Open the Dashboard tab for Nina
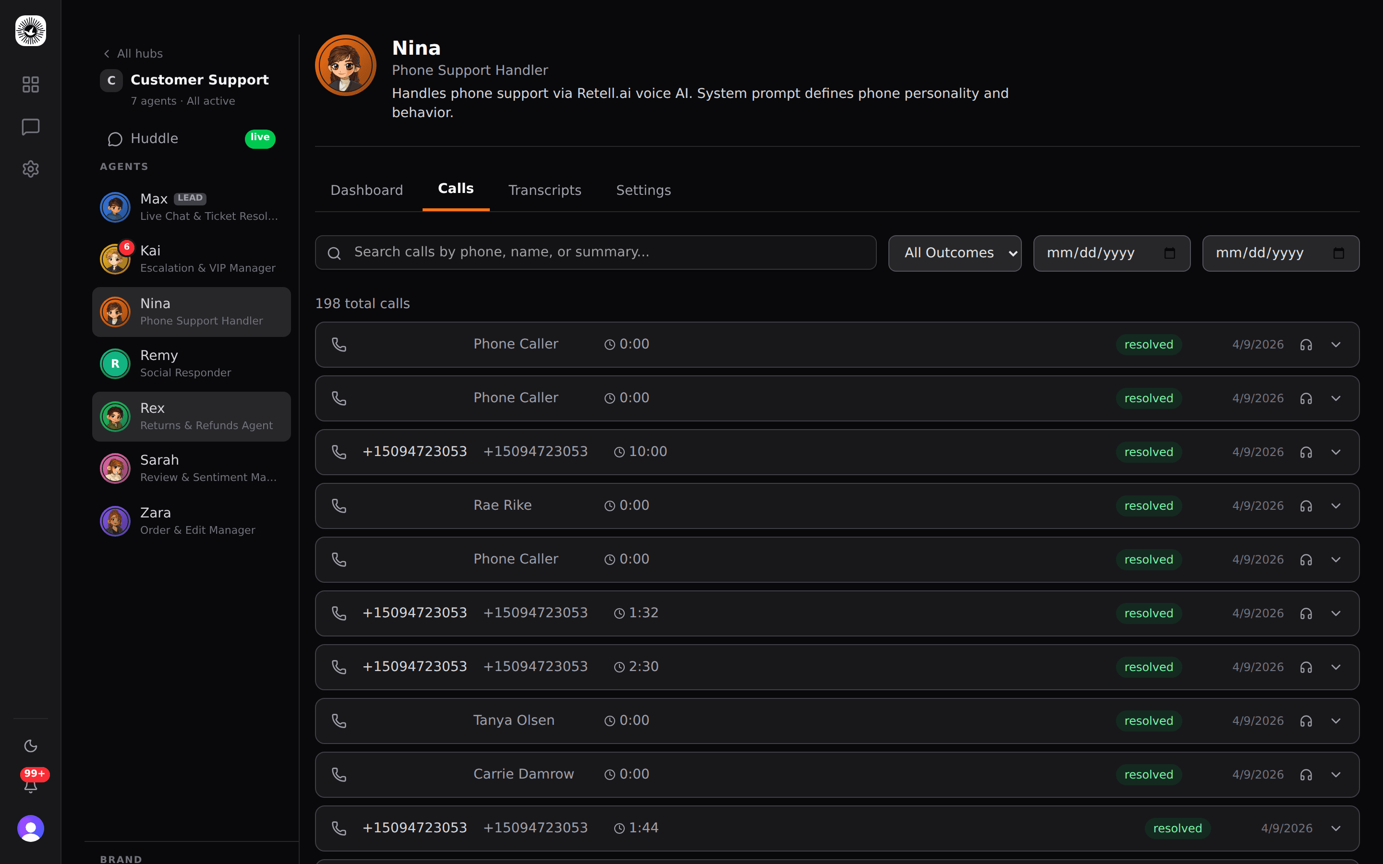1383x864 pixels. pyautogui.click(x=366, y=190)
